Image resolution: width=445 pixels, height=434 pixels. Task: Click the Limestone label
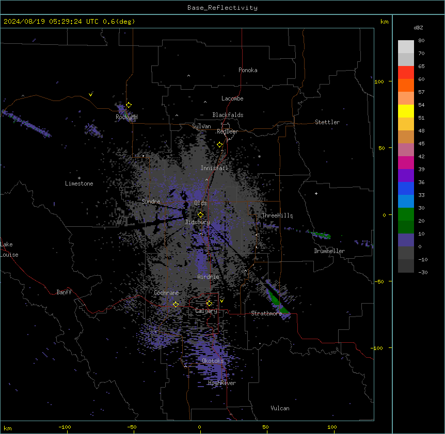click(79, 183)
